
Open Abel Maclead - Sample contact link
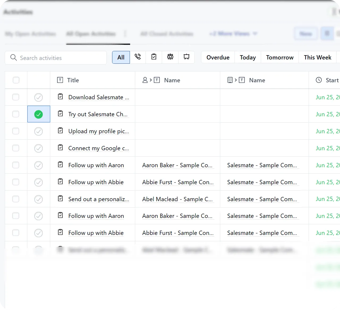click(177, 199)
